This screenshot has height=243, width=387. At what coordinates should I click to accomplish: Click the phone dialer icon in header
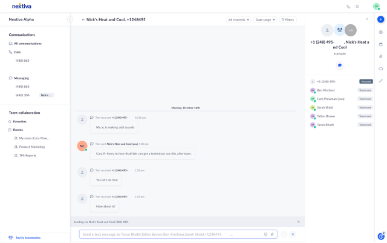[x=348, y=7]
